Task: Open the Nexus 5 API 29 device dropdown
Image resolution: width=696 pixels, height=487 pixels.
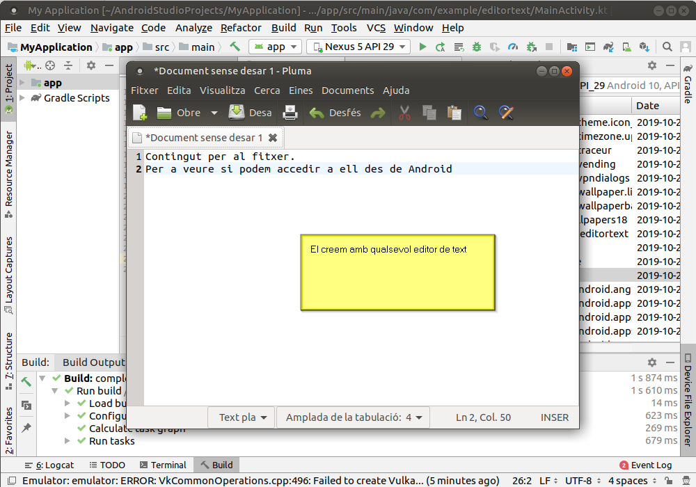Action: (x=359, y=47)
